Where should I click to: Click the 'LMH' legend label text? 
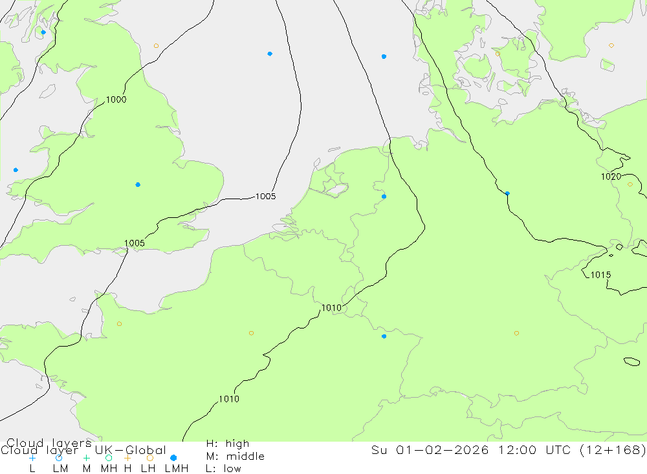coord(177,469)
